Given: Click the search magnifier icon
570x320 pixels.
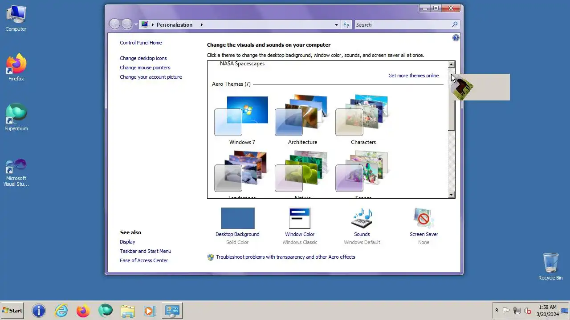Looking at the screenshot, I should (455, 25).
